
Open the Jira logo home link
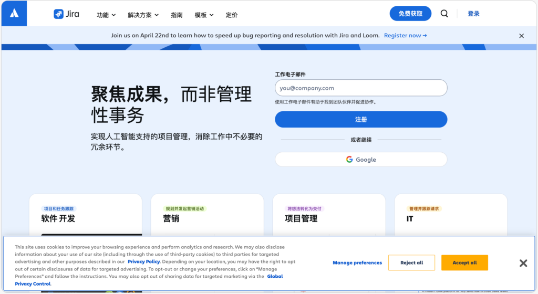click(x=67, y=14)
